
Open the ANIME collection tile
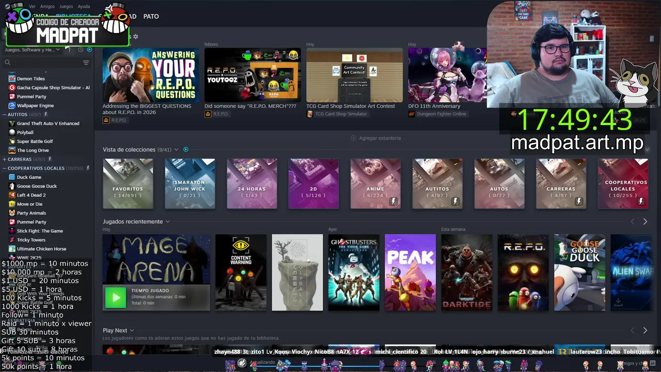click(375, 184)
